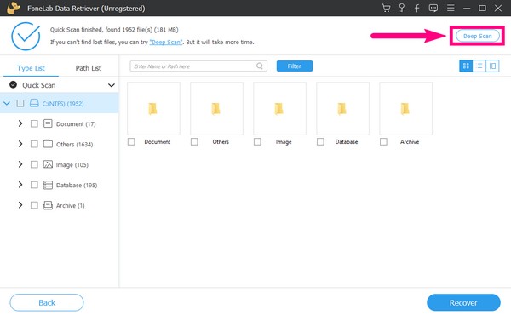Open the Image folder thumbnail
The width and height of the screenshot is (511, 321).
pos(279,108)
